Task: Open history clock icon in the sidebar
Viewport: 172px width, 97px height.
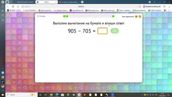Action: [x=3, y=6]
